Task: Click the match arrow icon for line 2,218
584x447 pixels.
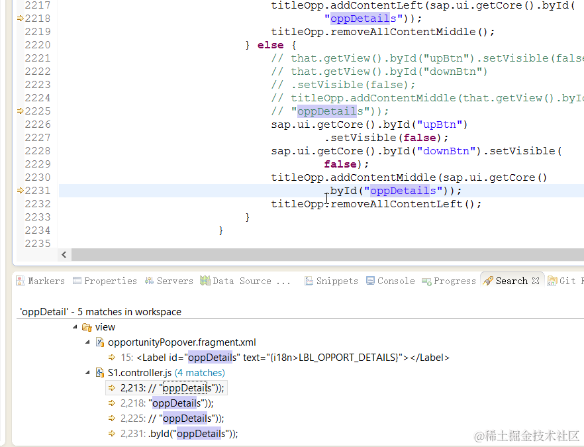Action: 112,403
